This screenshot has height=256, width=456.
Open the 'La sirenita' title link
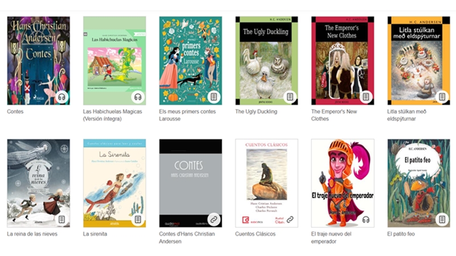95,234
